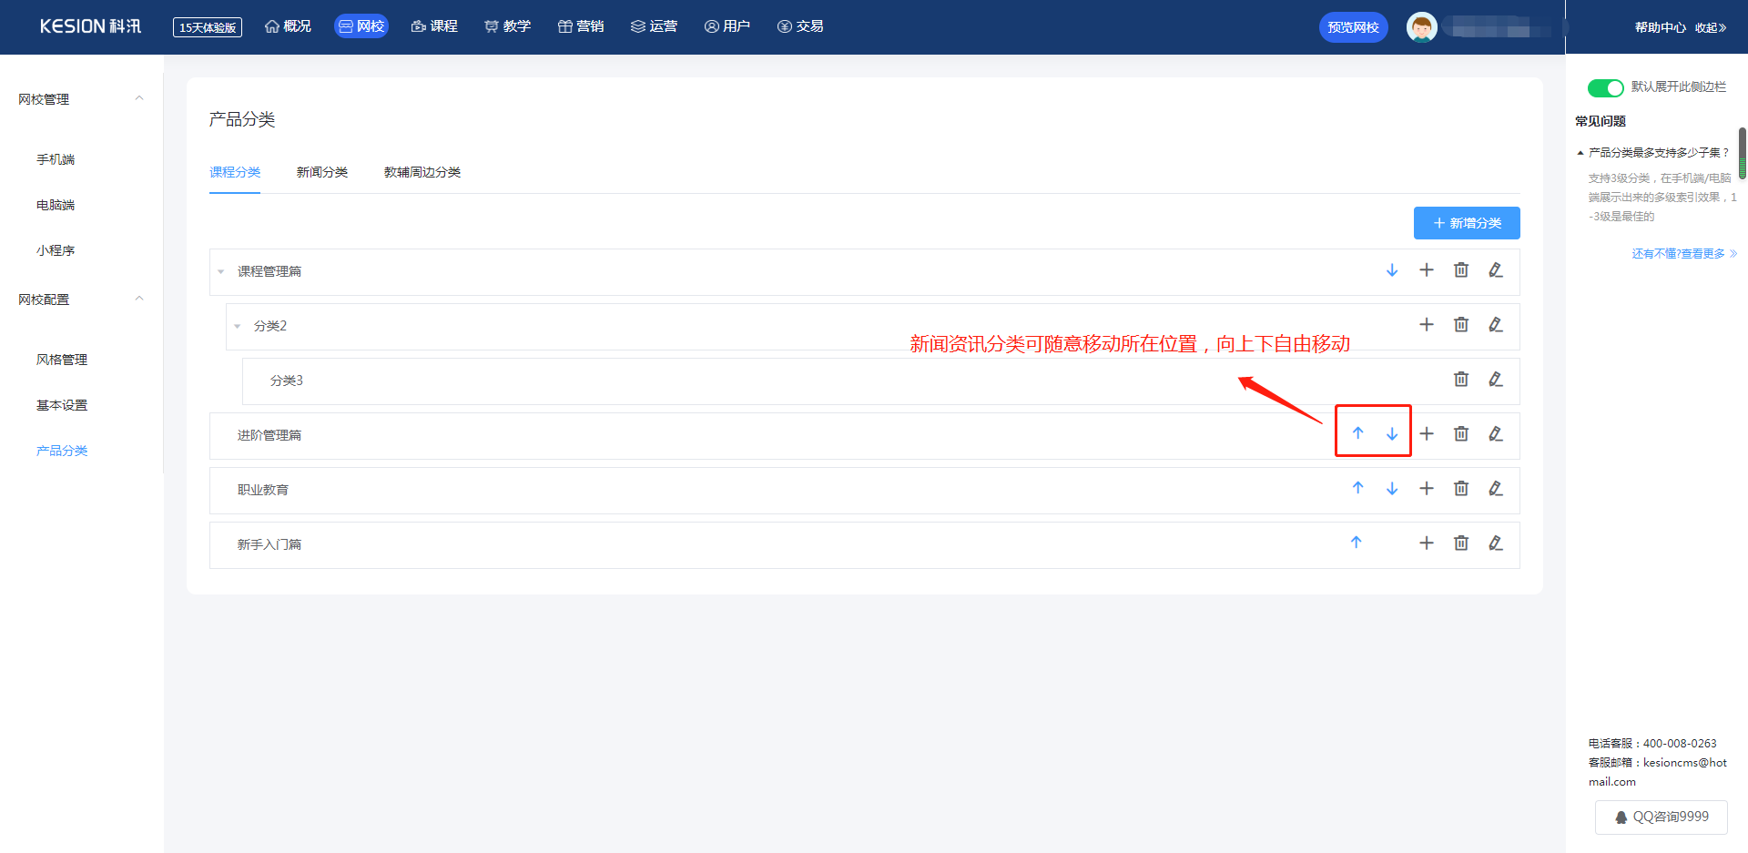
Task: Move 进阶管理篇 category up
Action: click(1357, 433)
